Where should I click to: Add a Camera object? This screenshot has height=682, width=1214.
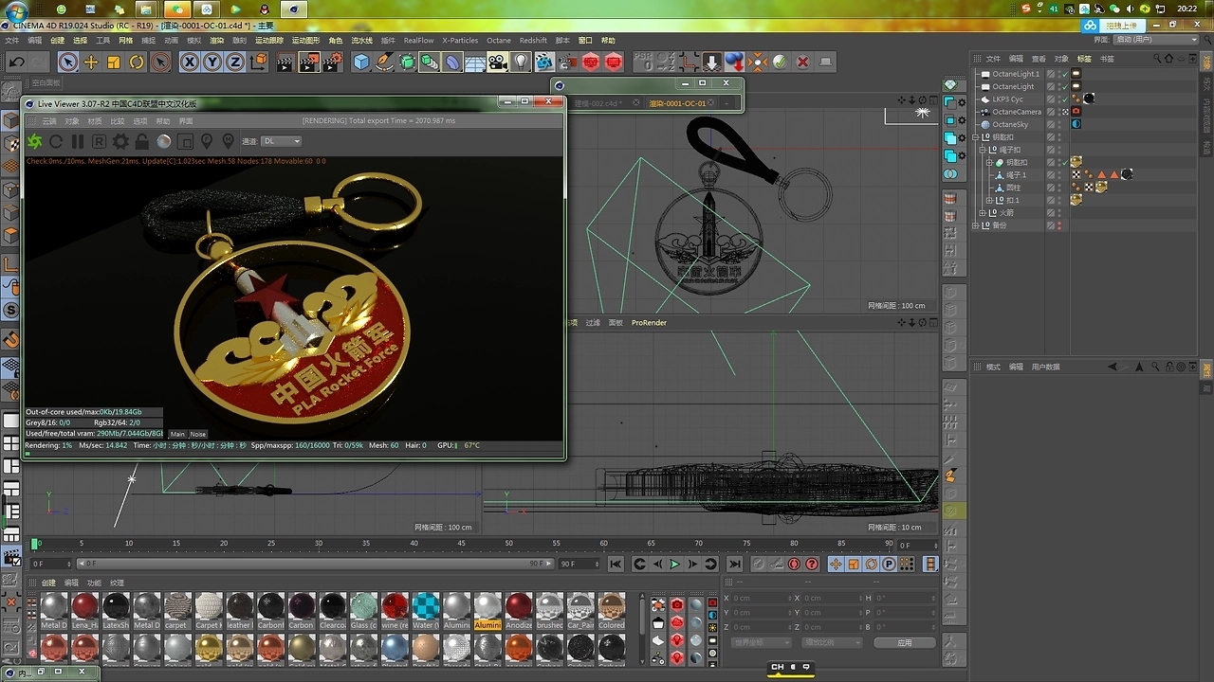tap(498, 63)
